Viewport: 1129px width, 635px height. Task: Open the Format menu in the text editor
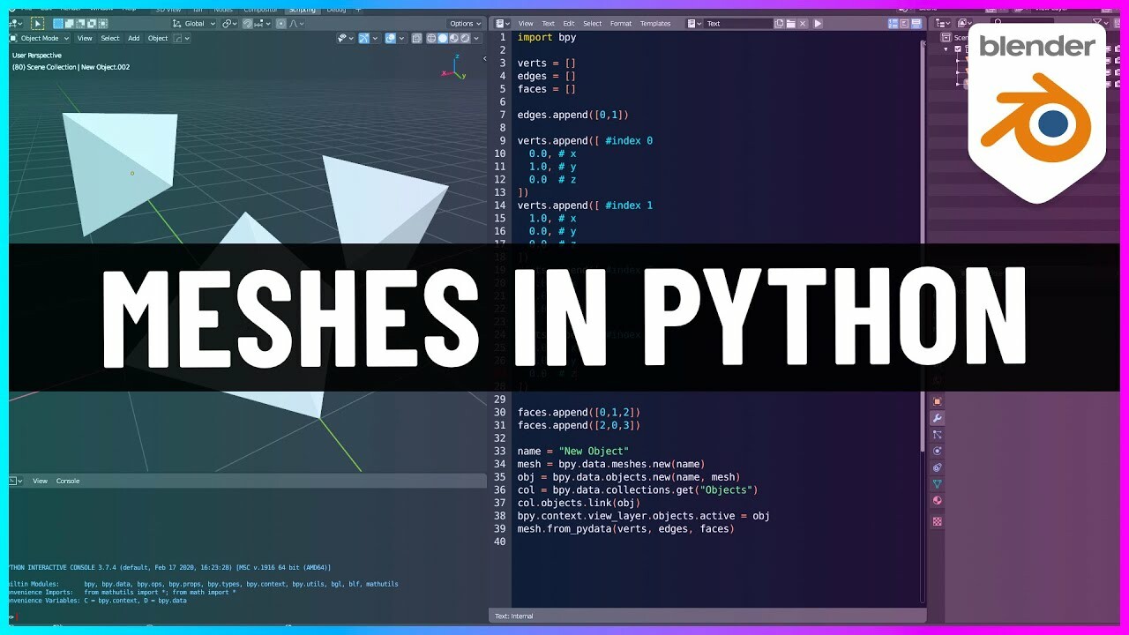tap(621, 23)
